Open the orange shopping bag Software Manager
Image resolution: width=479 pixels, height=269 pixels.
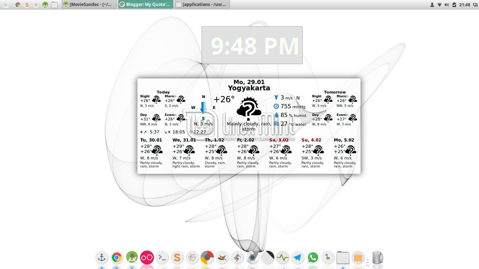[358, 258]
